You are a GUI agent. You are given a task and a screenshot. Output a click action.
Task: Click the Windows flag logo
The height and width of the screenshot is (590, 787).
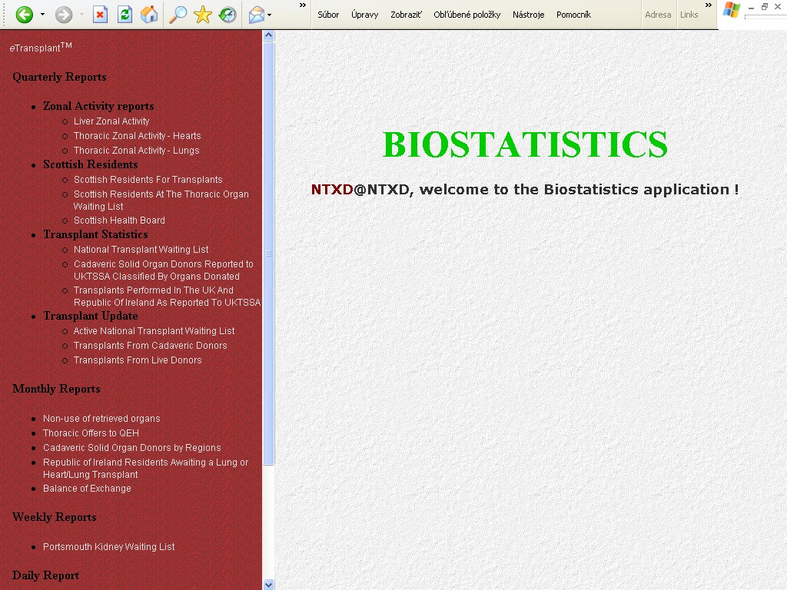732,10
